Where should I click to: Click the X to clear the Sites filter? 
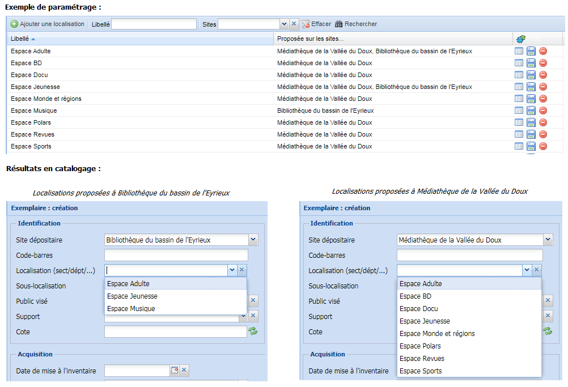tap(293, 24)
